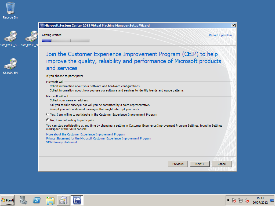Open Server Manager from the taskbar

(x=24, y=200)
